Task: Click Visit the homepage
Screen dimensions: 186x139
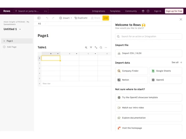Action: [148, 128]
